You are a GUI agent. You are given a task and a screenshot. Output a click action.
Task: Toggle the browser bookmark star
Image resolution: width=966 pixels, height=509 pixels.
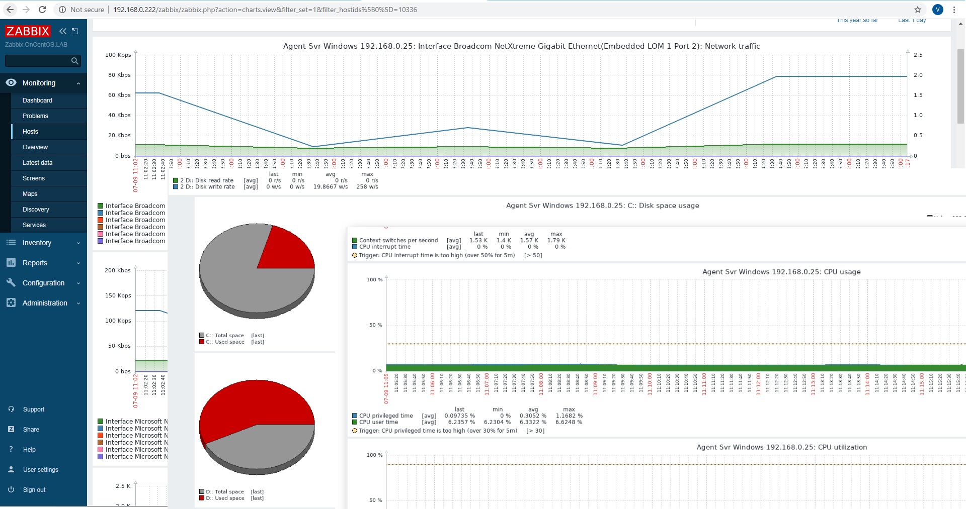pos(918,9)
